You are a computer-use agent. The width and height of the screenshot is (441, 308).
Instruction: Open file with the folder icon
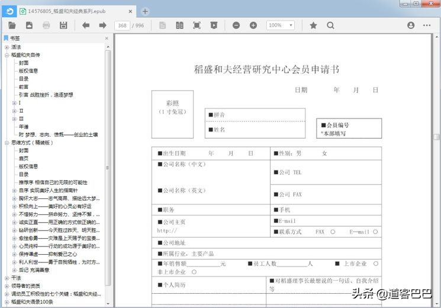[x=12, y=25]
